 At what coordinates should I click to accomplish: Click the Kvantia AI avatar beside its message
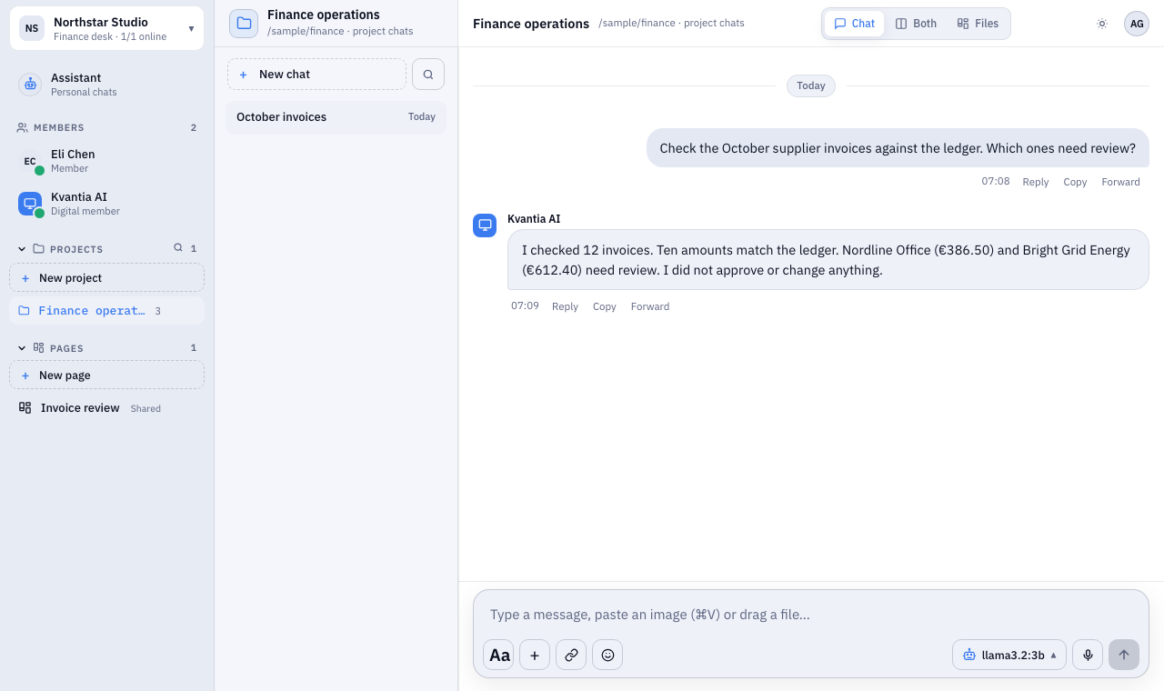click(485, 225)
